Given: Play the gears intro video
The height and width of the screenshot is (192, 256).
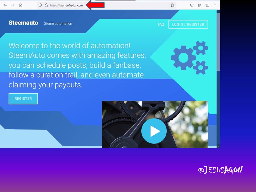Looking at the screenshot, I should tap(154, 131).
